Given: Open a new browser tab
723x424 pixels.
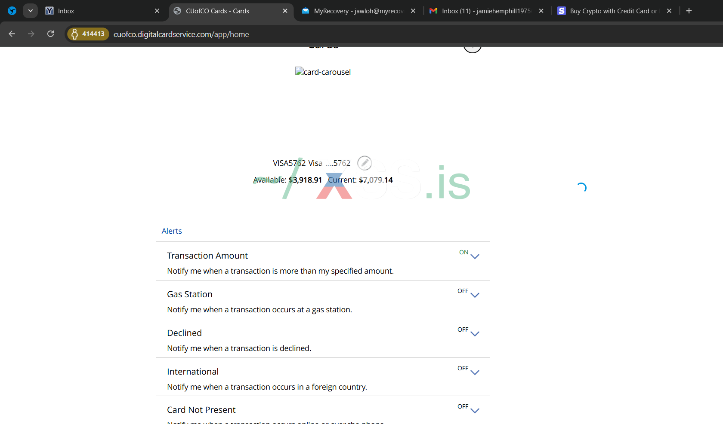Looking at the screenshot, I should click(689, 11).
